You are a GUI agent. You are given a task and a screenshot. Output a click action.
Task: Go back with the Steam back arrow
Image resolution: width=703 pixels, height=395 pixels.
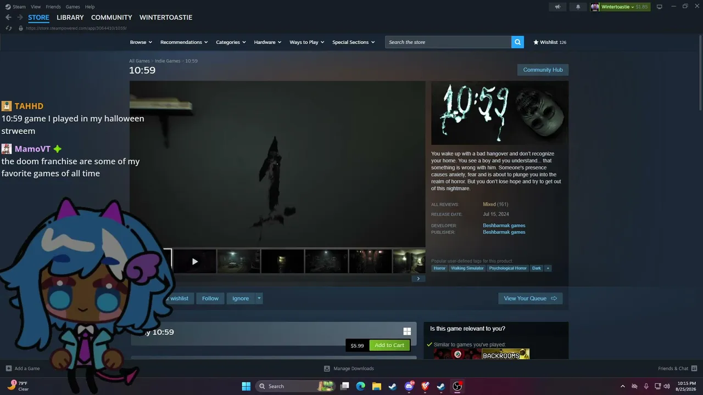[x=8, y=18]
